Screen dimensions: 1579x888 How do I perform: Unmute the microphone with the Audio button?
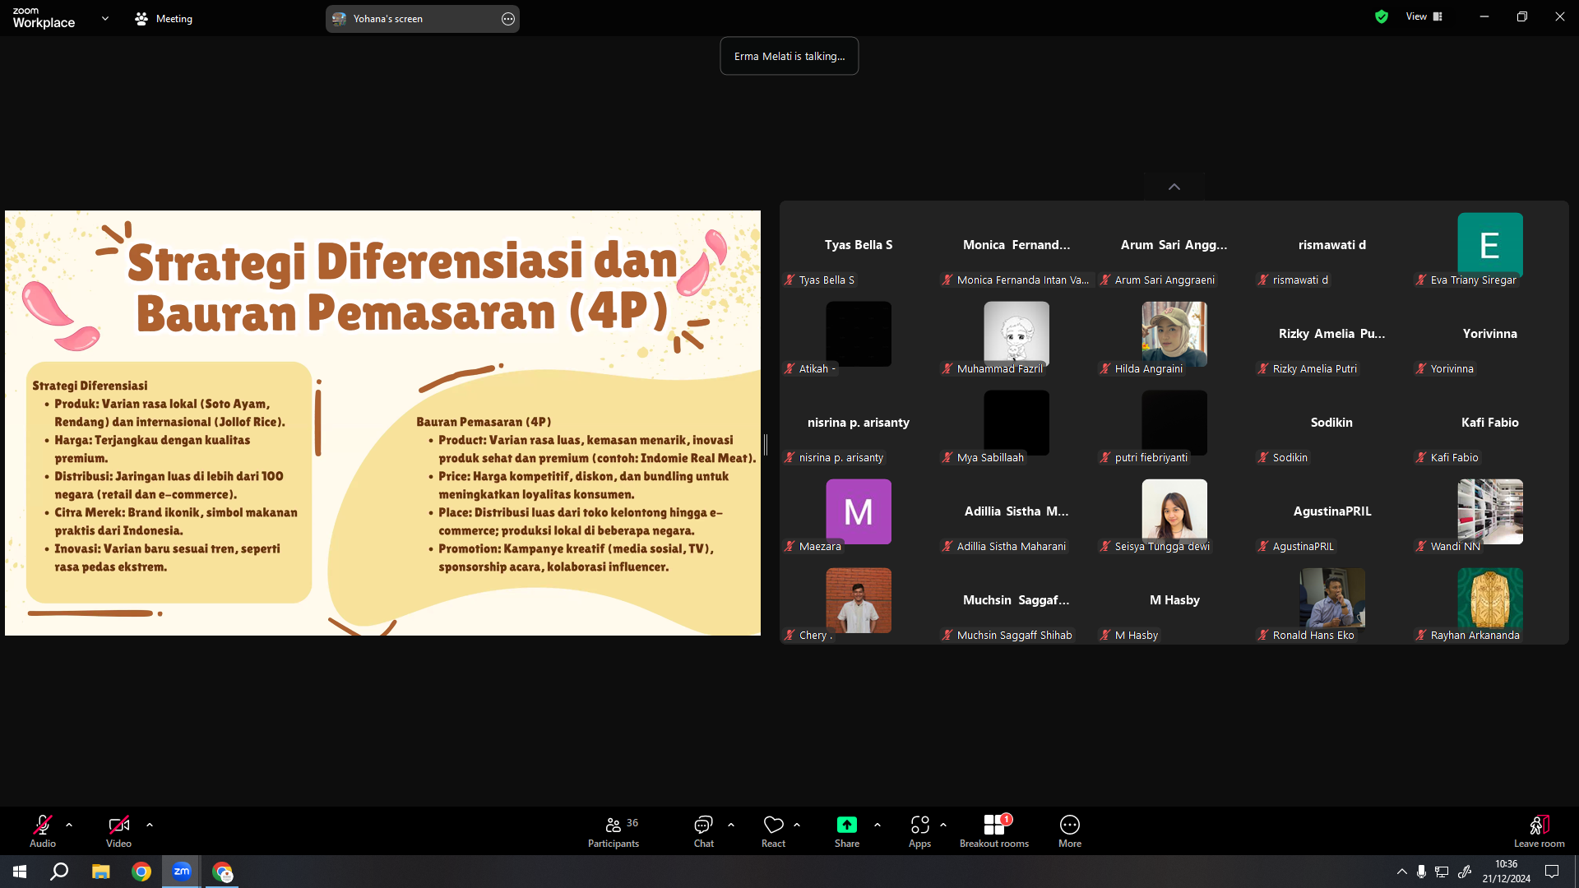[43, 831]
